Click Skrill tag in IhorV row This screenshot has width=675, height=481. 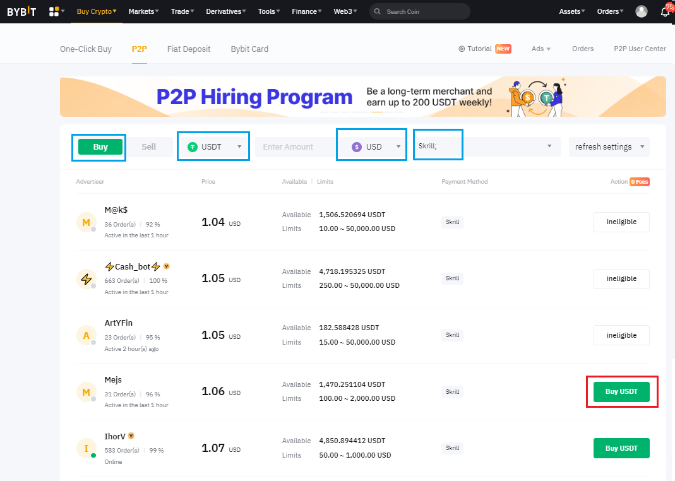pyautogui.click(x=453, y=448)
